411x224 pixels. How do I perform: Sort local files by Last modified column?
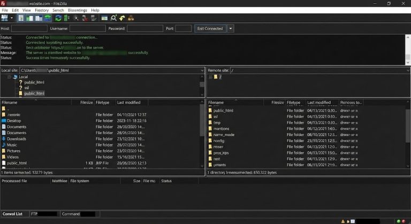pyautogui.click(x=132, y=103)
